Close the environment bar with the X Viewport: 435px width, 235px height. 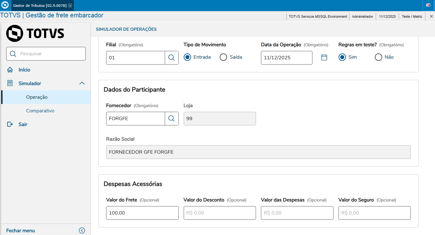point(431,16)
